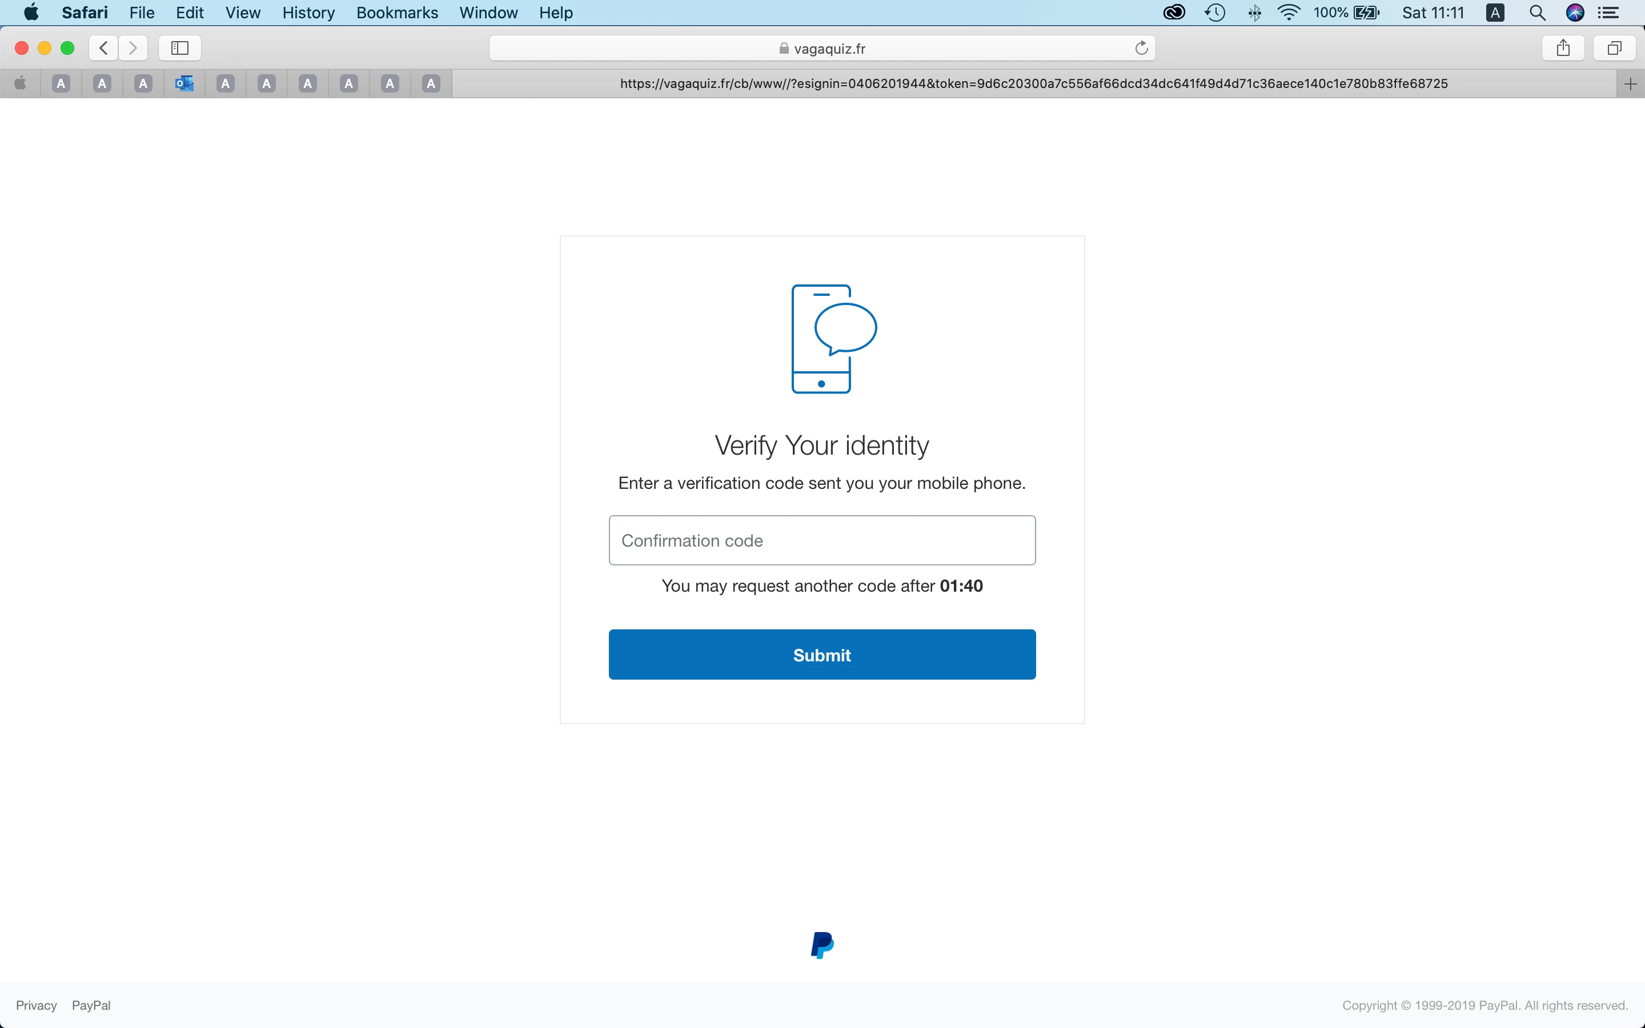Image resolution: width=1645 pixels, height=1028 pixels.
Task: Open the Share button in toolbar
Action: pyautogui.click(x=1563, y=47)
